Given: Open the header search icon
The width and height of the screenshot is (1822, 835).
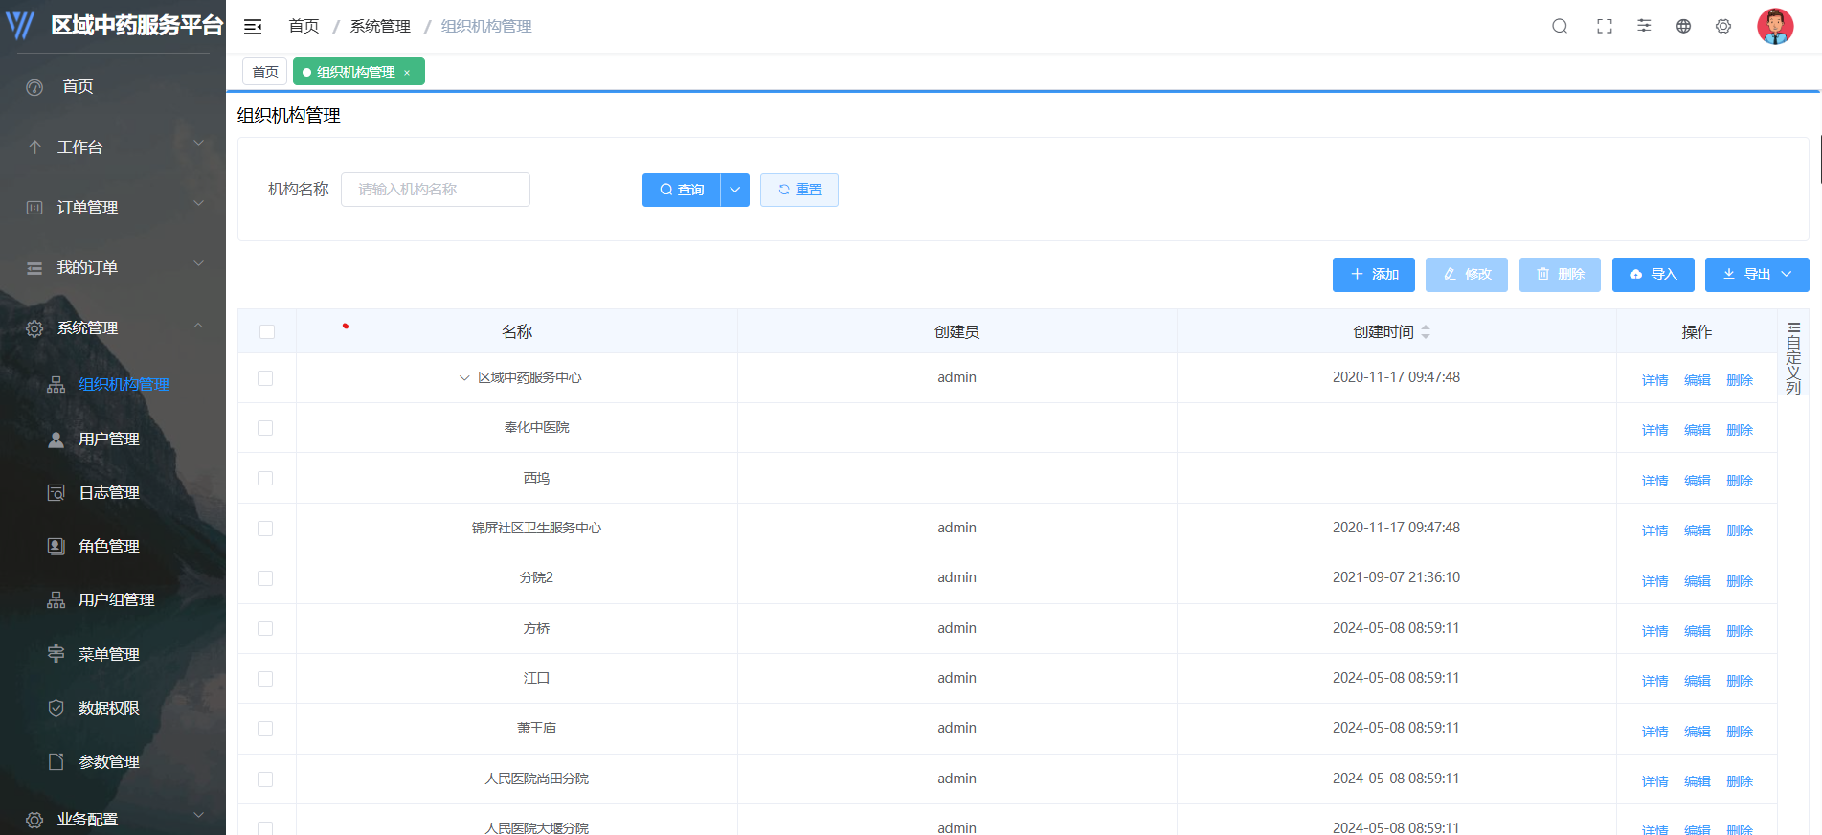Looking at the screenshot, I should (x=1560, y=27).
